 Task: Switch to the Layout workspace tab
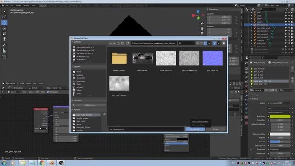43,6
